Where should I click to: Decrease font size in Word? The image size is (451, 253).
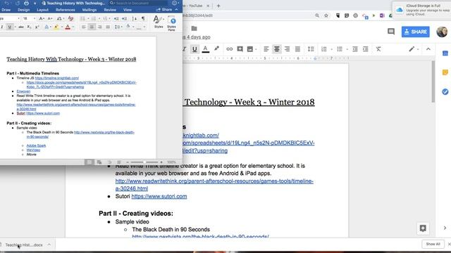point(50,19)
